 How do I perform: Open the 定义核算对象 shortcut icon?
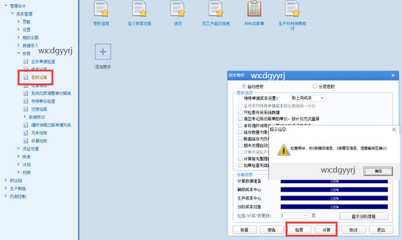(x=139, y=10)
